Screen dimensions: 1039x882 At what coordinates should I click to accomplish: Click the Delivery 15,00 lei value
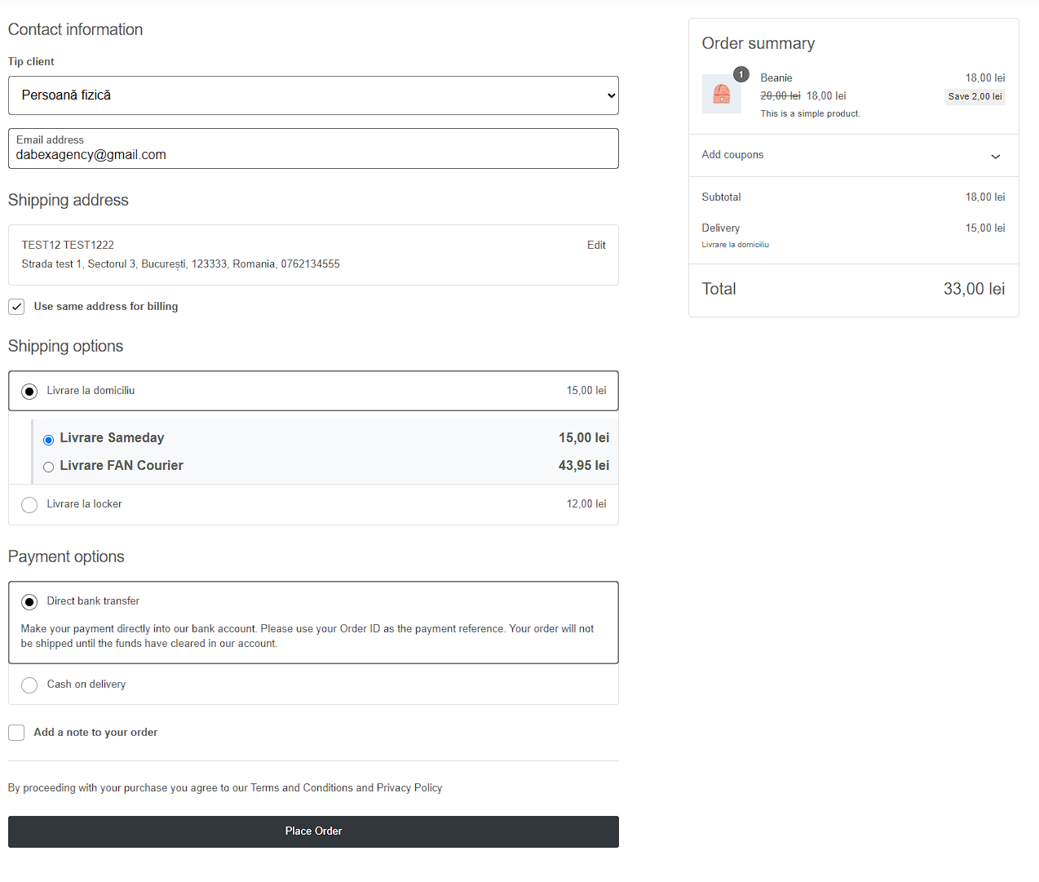985,228
